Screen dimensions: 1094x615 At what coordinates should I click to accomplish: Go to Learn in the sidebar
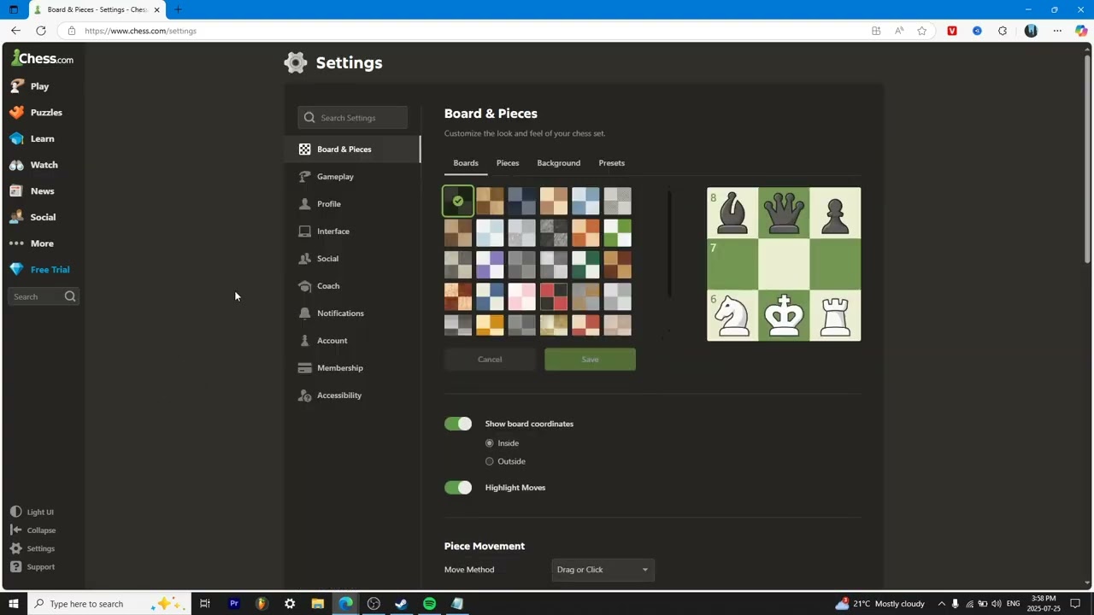(32, 138)
